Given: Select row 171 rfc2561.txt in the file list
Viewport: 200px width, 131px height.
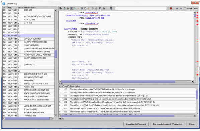Looking at the screenshot, I should tap(28, 32).
